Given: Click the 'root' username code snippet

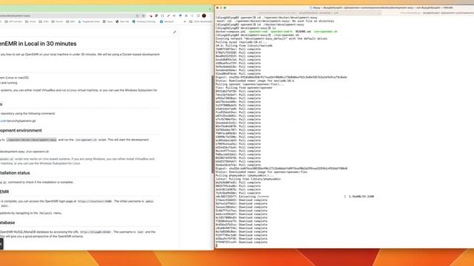Looking at the screenshot, I should (x=140, y=232).
